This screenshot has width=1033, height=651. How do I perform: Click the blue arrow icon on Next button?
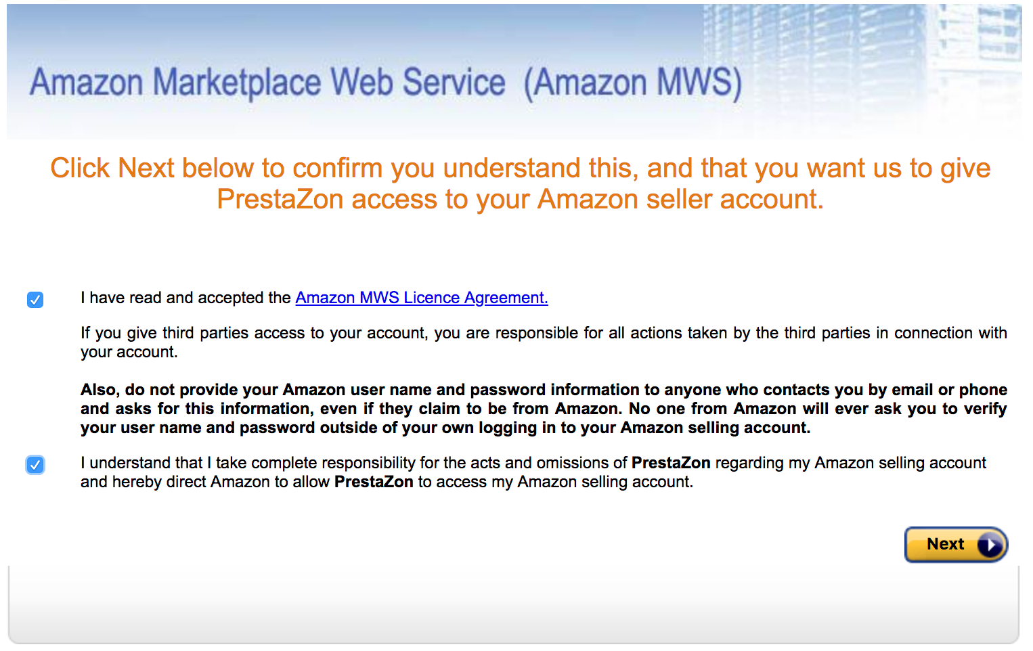[x=990, y=545]
